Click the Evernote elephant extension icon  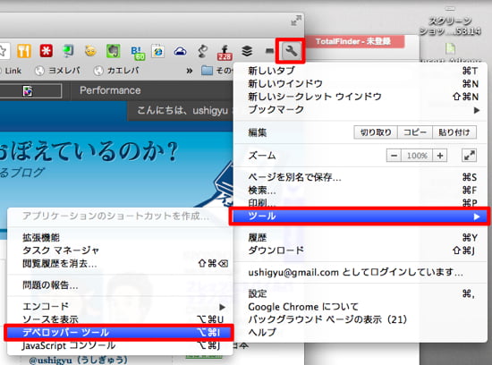(114, 51)
